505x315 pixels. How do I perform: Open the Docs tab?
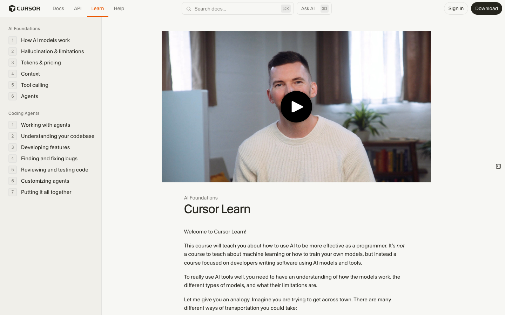(58, 8)
